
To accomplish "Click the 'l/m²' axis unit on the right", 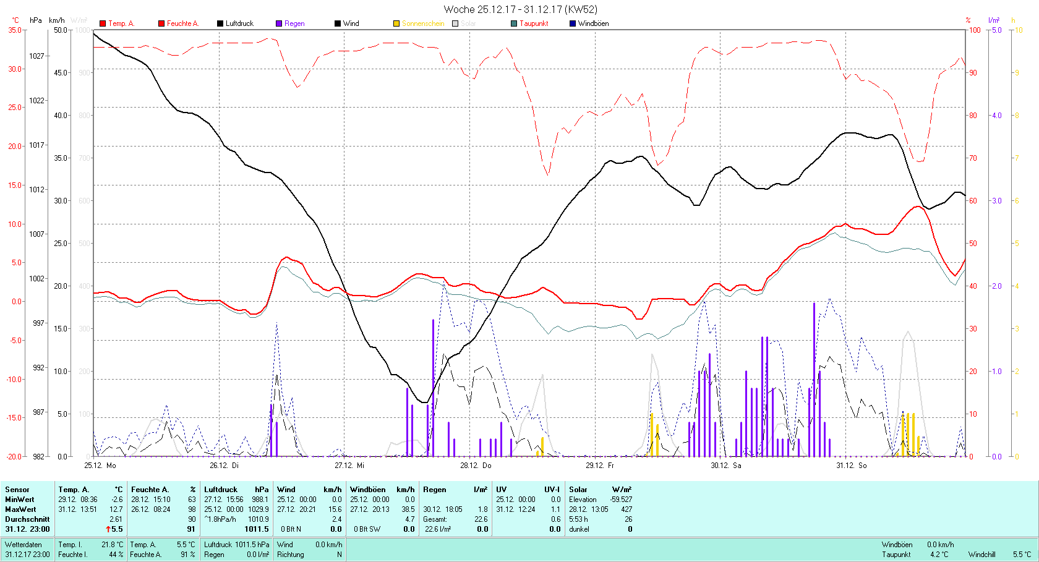I will (993, 20).
